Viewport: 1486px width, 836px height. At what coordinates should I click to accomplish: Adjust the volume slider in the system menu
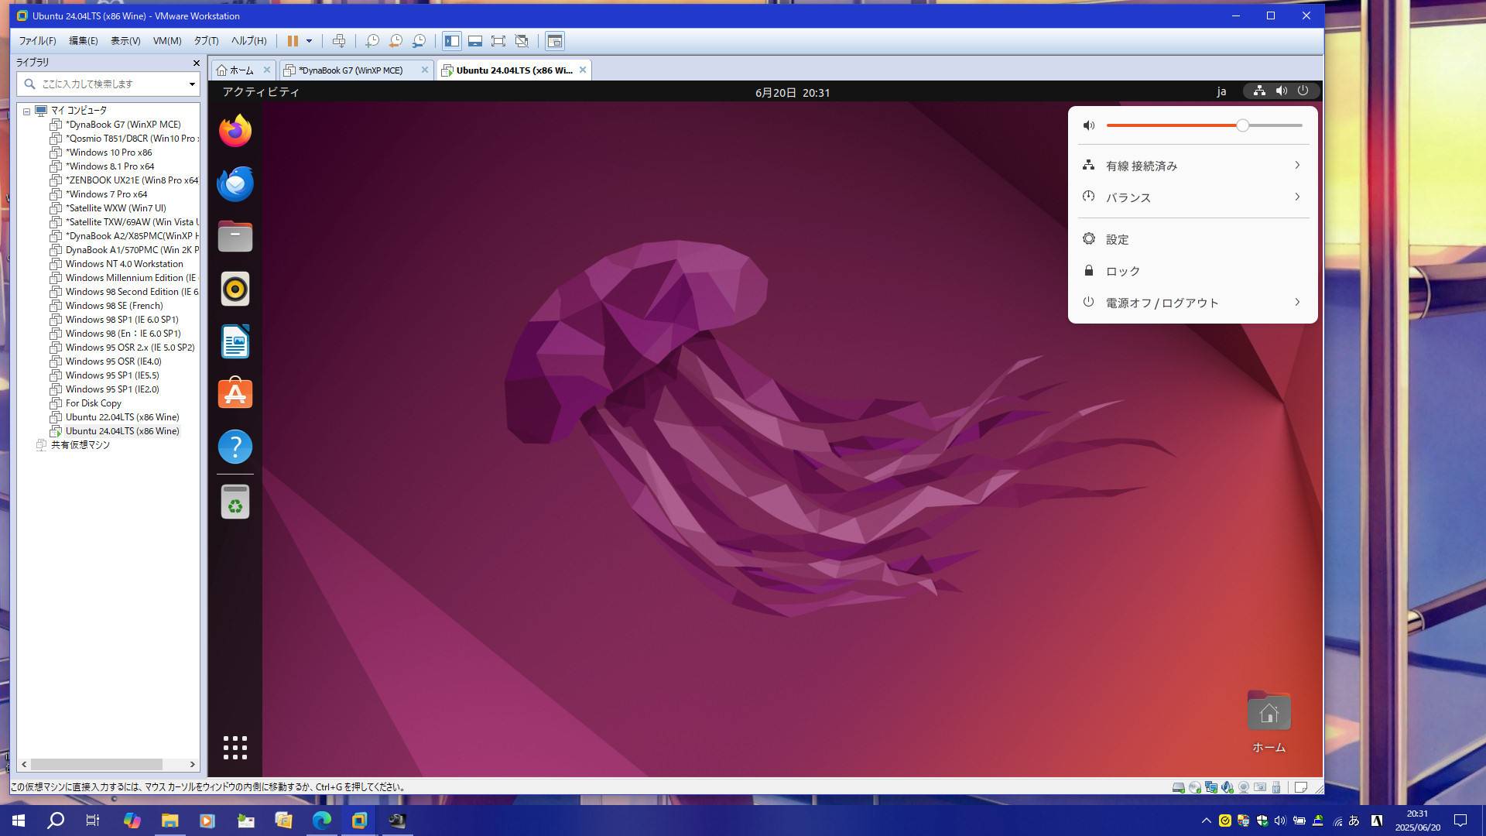(1204, 125)
